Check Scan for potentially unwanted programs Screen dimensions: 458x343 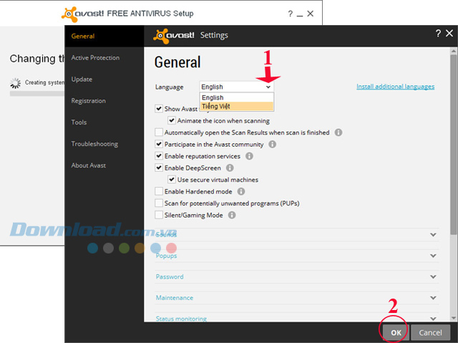pos(159,203)
